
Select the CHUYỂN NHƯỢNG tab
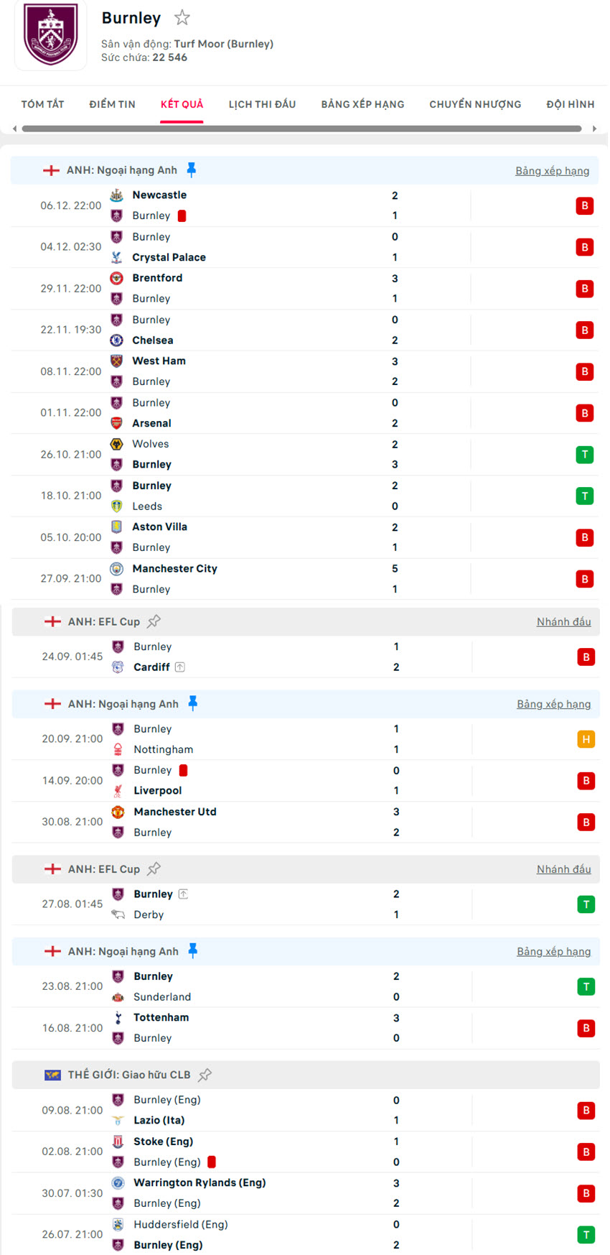coord(475,104)
